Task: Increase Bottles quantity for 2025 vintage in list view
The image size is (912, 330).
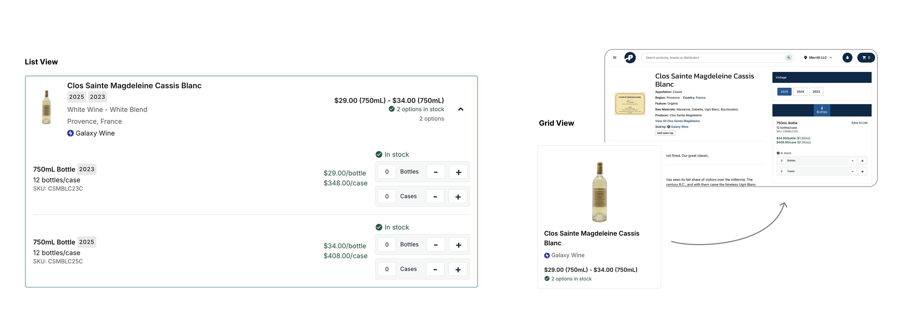Action: [x=458, y=245]
